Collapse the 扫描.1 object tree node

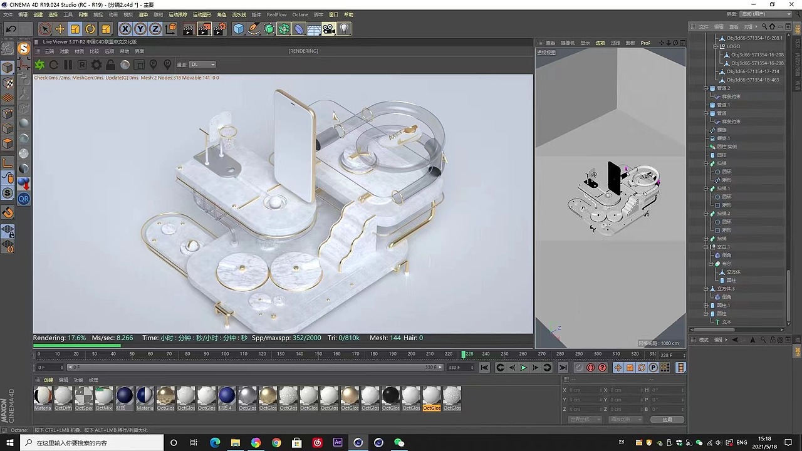(x=706, y=189)
